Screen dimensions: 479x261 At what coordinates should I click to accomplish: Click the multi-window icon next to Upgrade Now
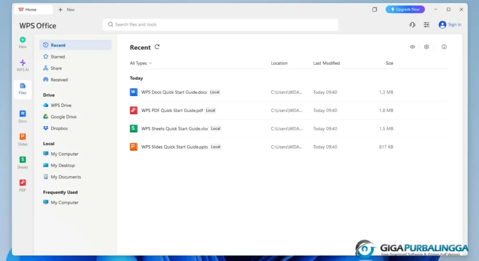[375, 9]
